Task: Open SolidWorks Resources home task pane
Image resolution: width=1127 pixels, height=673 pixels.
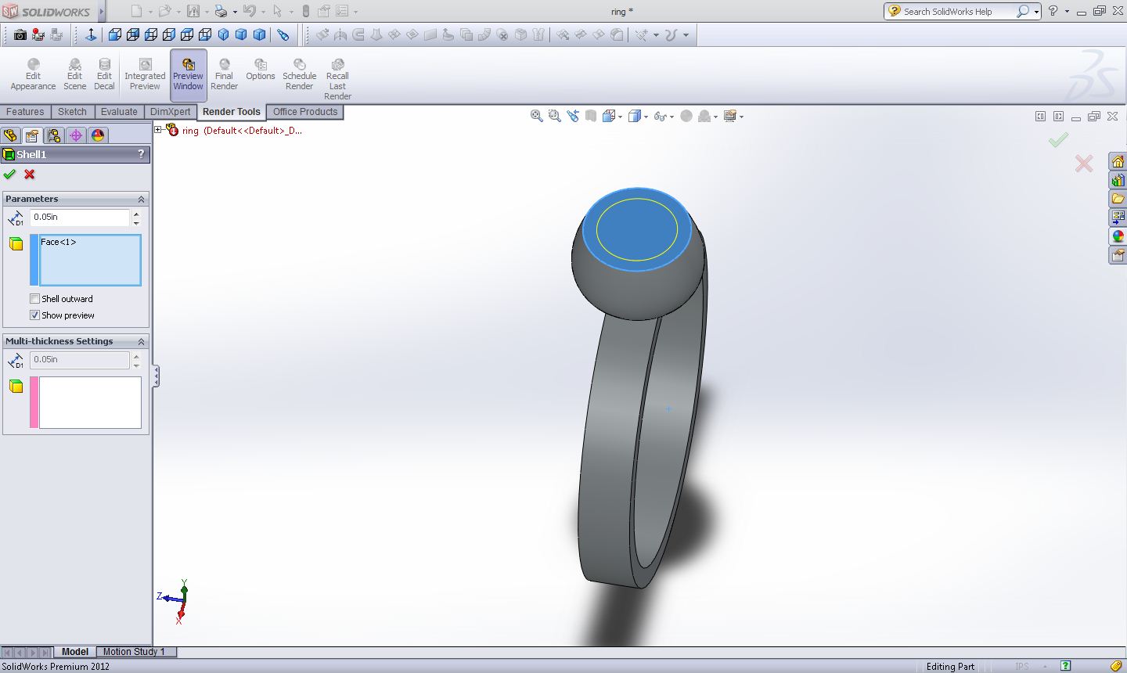Action: (x=1118, y=162)
